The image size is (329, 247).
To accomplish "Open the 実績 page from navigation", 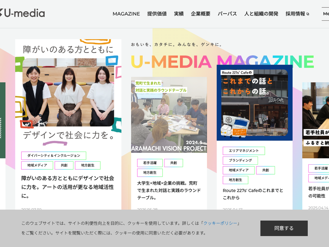I will [x=179, y=14].
